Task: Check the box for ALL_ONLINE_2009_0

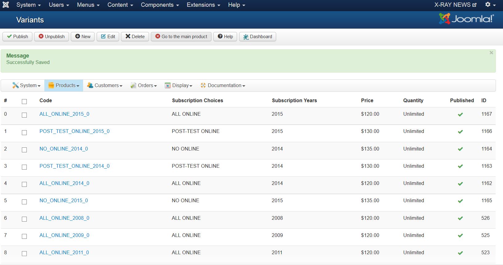Action: pyautogui.click(x=24, y=236)
